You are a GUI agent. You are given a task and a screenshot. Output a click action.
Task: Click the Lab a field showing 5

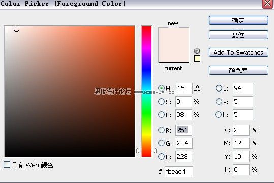tap(242, 102)
